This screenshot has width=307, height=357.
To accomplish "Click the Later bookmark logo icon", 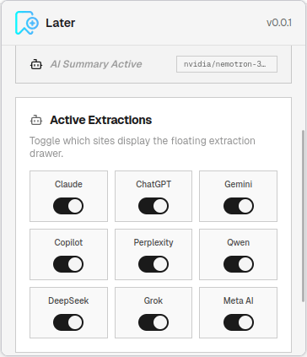I will pos(27,23).
